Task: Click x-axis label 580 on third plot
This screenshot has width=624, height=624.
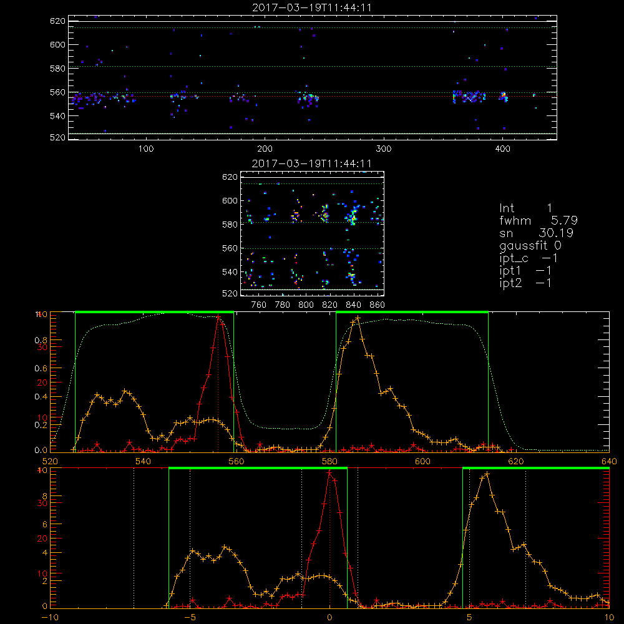Action: (x=329, y=462)
